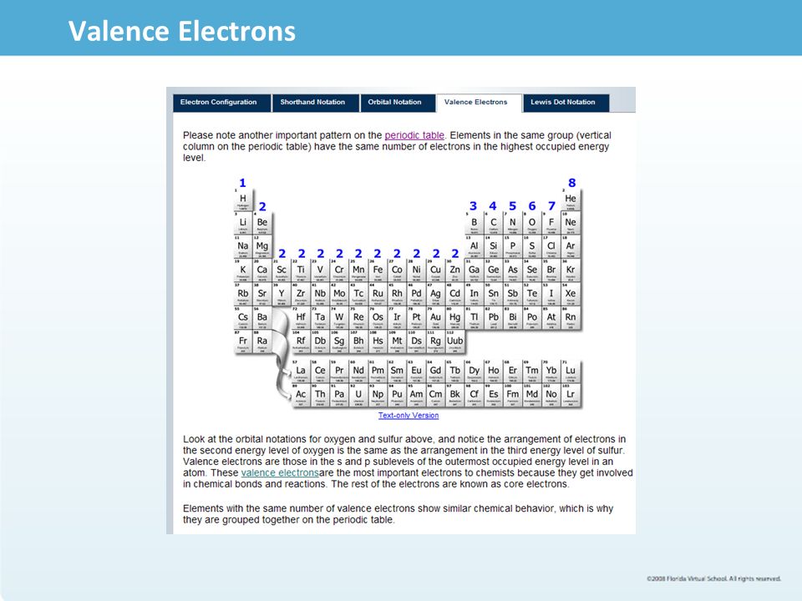Select the Chlorine (Cl) element tile
This screenshot has width=802, height=601.
551,246
